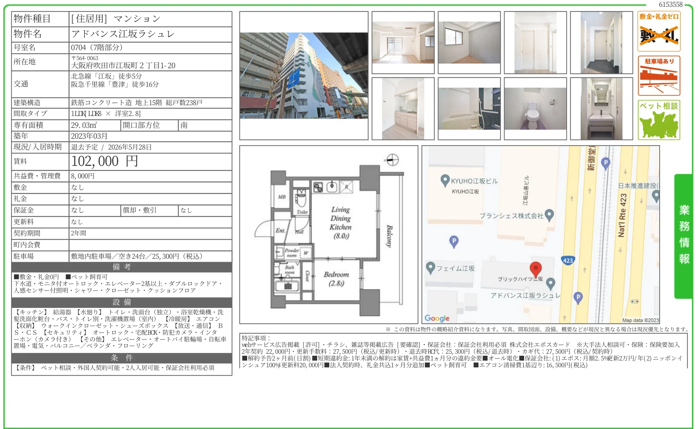Viewport: 698px width, 429px height.
Task: Open the building exterior main photo
Action: tap(304, 76)
